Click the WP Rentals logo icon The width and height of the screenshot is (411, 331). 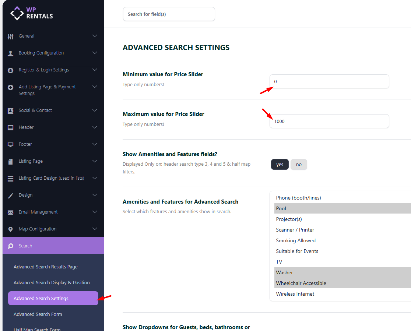coord(17,13)
